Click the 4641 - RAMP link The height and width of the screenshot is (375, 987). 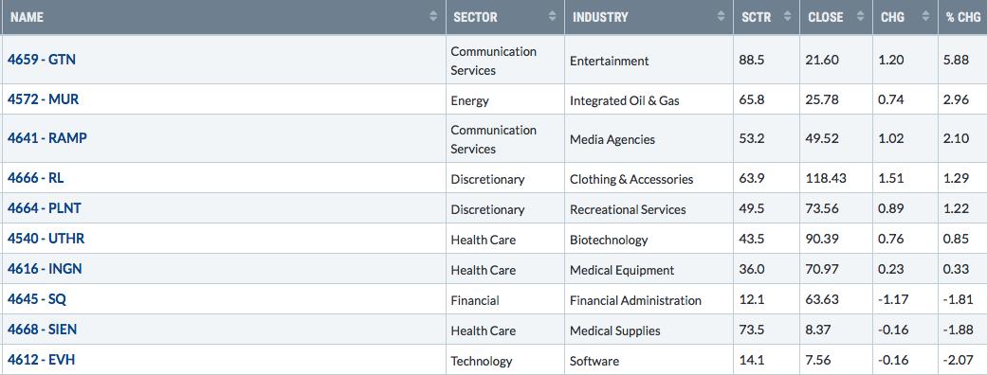click(x=47, y=138)
